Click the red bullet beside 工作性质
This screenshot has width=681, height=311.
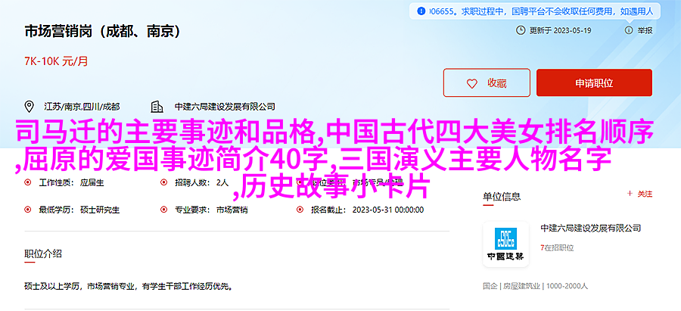coord(28,183)
